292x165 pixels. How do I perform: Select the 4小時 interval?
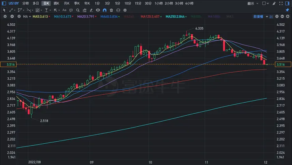[x=189, y=3]
